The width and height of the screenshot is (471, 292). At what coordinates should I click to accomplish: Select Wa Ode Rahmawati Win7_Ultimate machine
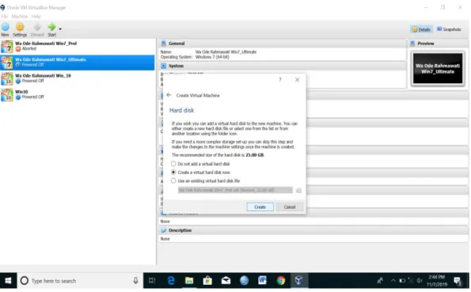click(78, 63)
